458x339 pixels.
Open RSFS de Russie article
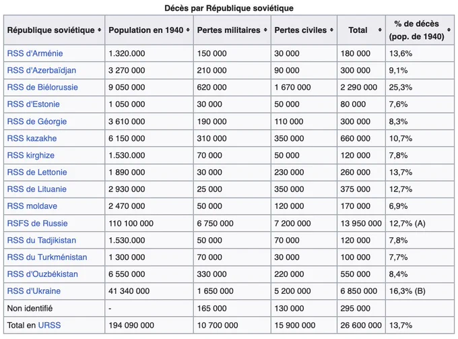pyautogui.click(x=37, y=223)
